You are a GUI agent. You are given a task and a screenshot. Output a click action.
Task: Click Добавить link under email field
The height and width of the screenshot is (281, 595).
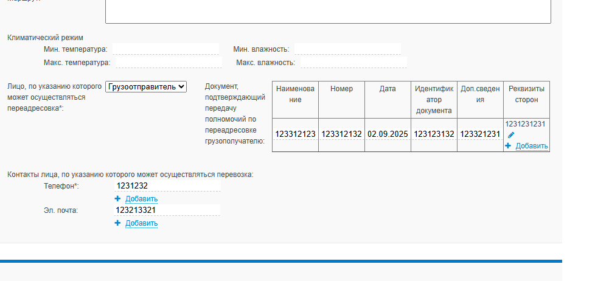click(142, 223)
